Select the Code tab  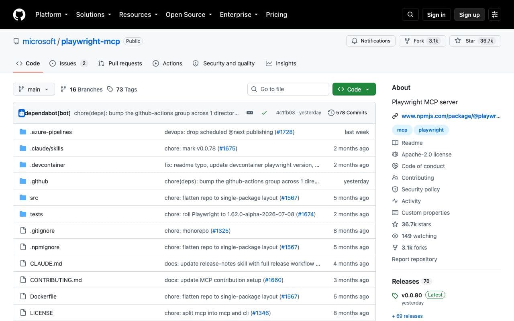28,63
